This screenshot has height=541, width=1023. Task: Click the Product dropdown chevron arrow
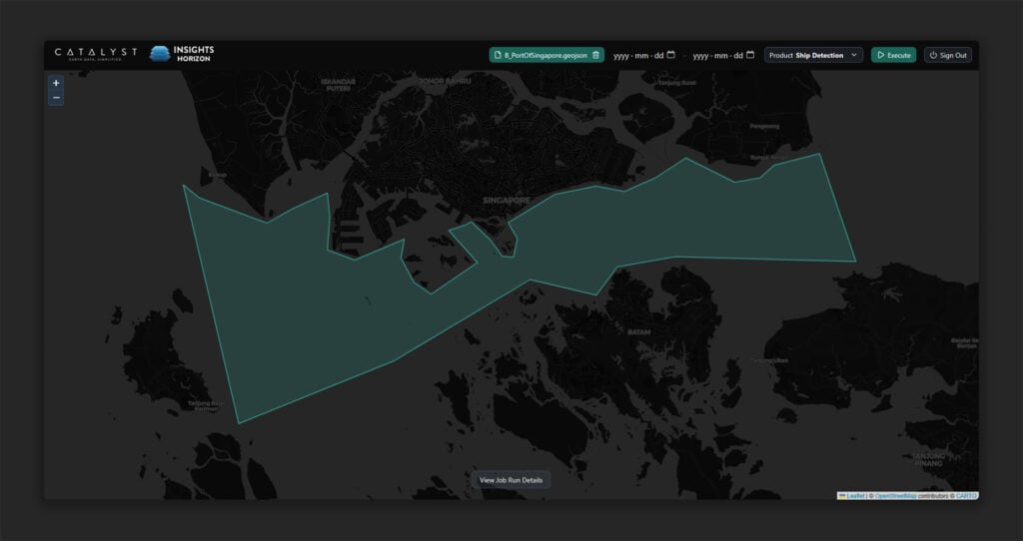(x=854, y=56)
